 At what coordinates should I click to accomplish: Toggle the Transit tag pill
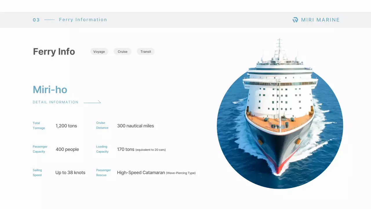pos(146,51)
